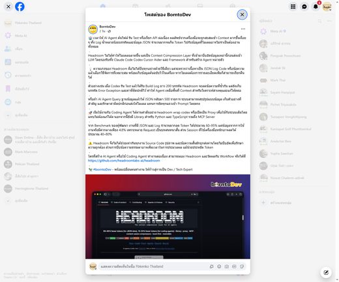Open Messenger chats icon
The width and height of the screenshot is (339, 282).
pos(304,7)
